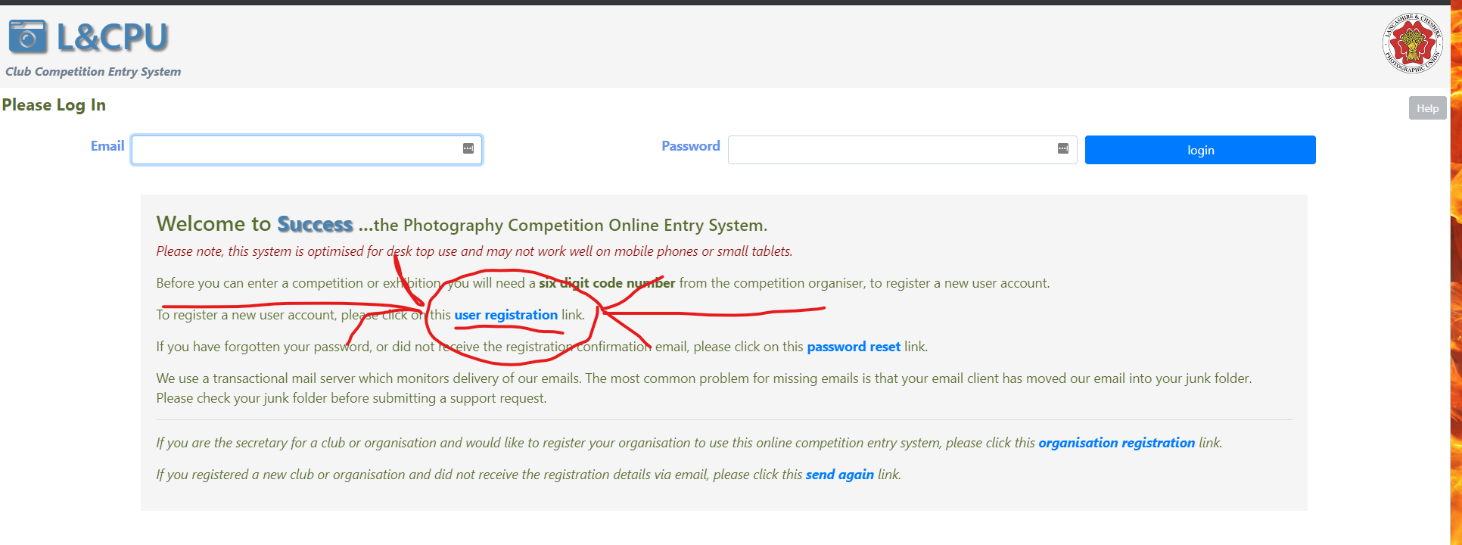Click the camera logo icon
Image resolution: width=1462 pixels, height=545 pixels.
point(28,37)
